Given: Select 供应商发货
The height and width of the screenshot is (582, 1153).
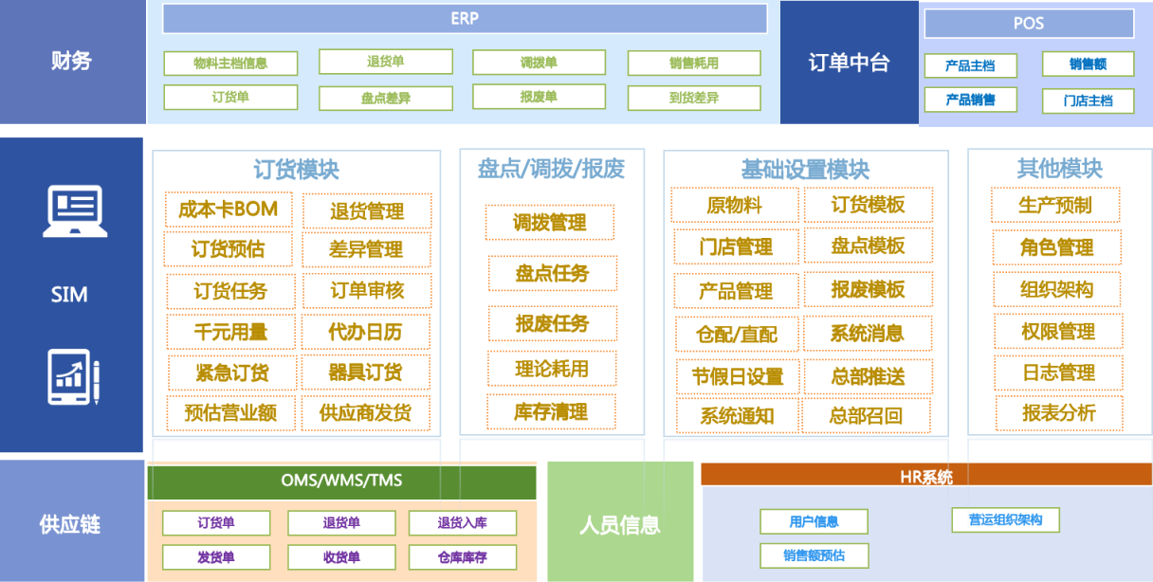Looking at the screenshot, I should coord(365,413).
